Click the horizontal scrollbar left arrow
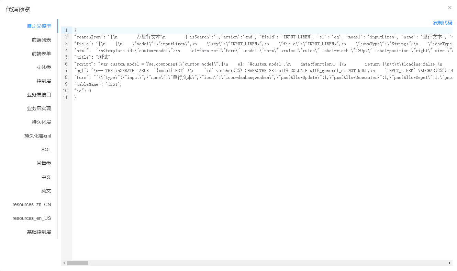 click(64, 263)
